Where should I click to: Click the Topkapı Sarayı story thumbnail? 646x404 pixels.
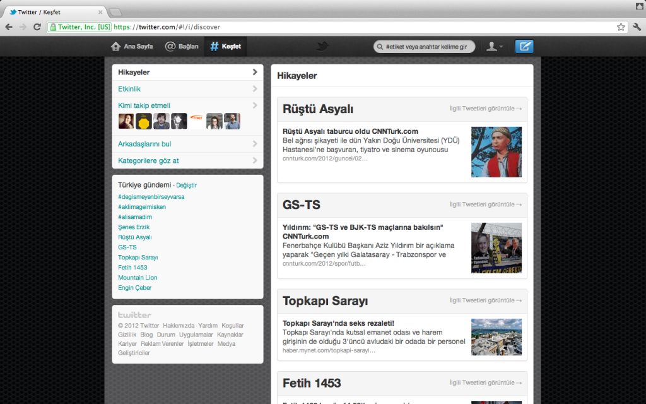point(496,336)
